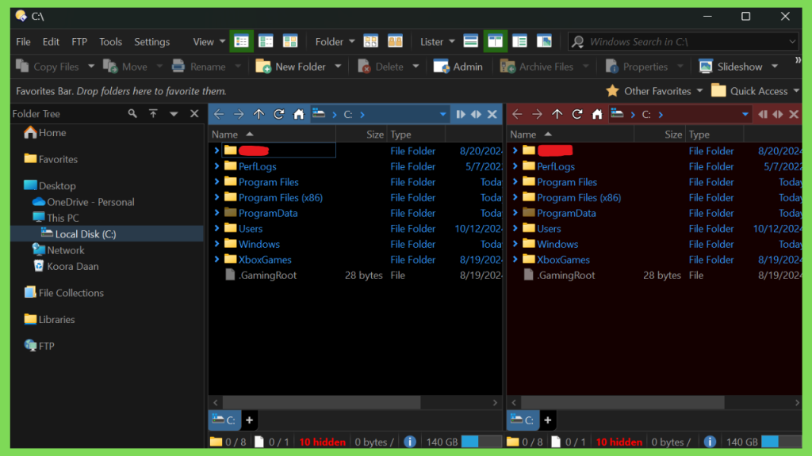Toggle the Folder Tree panel icon

pos(519,41)
